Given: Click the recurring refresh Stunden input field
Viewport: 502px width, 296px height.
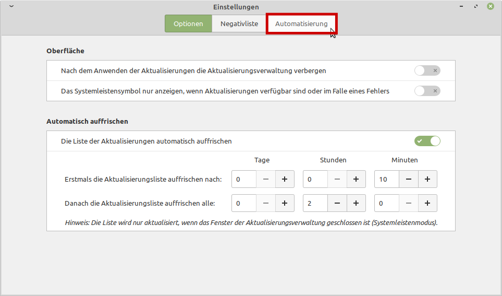Looking at the screenshot, I should point(315,203).
